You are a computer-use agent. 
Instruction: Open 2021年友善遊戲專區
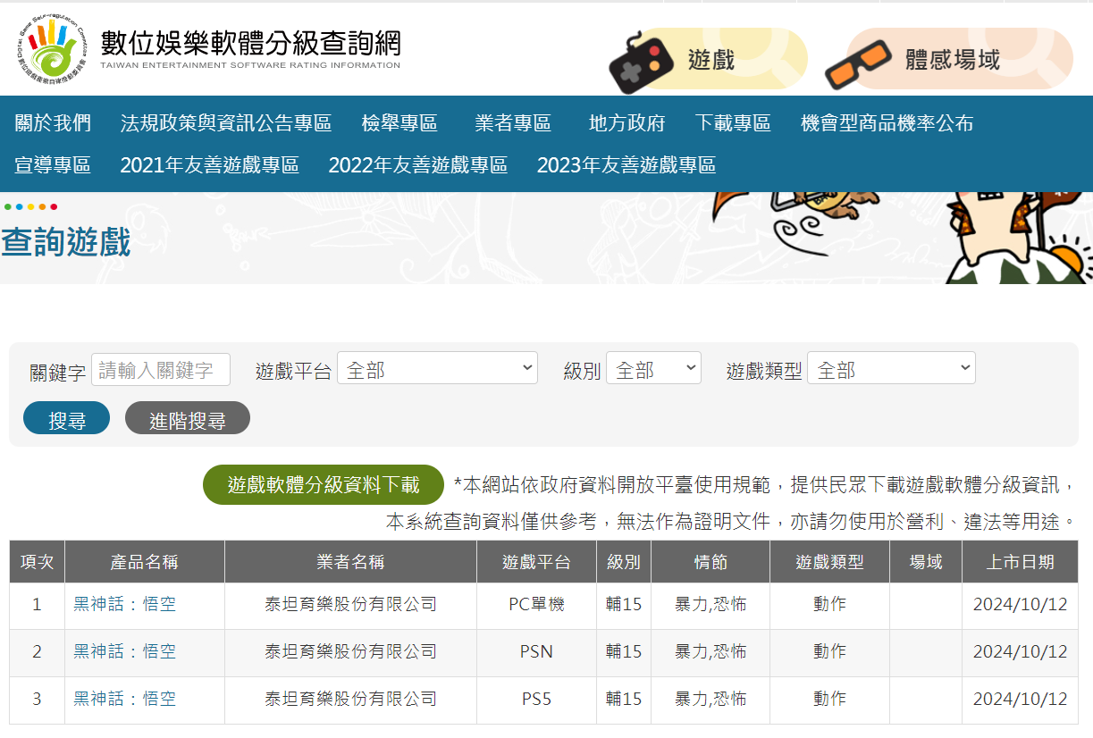[210, 165]
